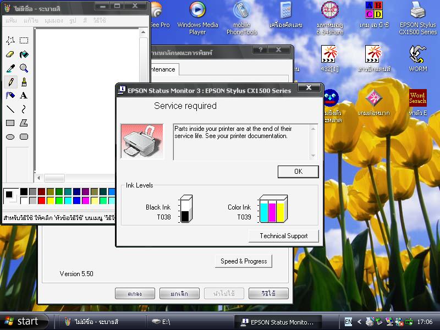The image size is (440, 330).
Task: Click the ? help button in printing dialog title bar
Action: (x=260, y=50)
